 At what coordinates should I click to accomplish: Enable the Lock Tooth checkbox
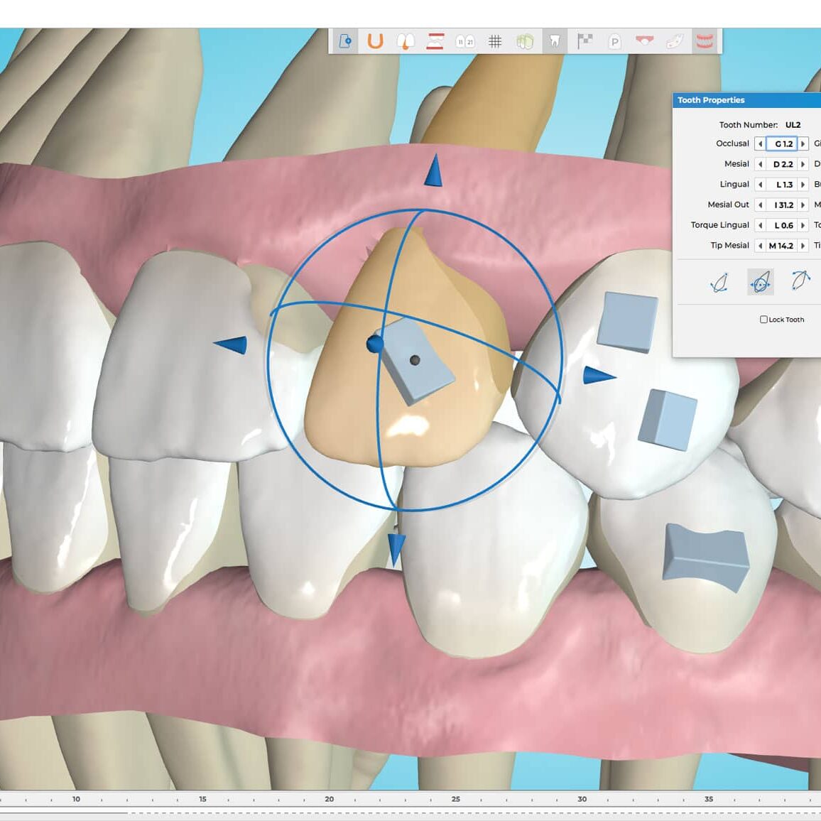click(764, 320)
